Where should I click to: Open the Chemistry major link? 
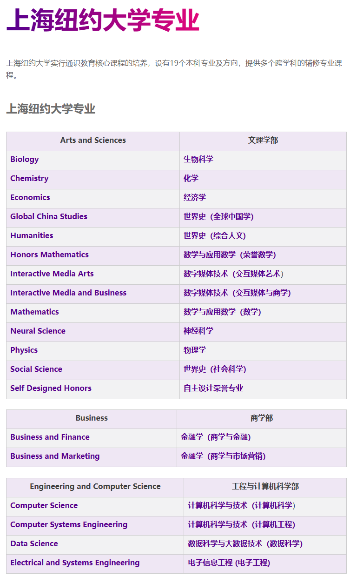[x=29, y=178]
